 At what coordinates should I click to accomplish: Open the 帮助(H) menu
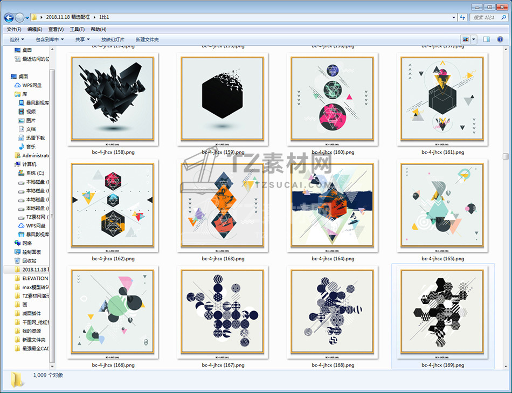(98, 29)
